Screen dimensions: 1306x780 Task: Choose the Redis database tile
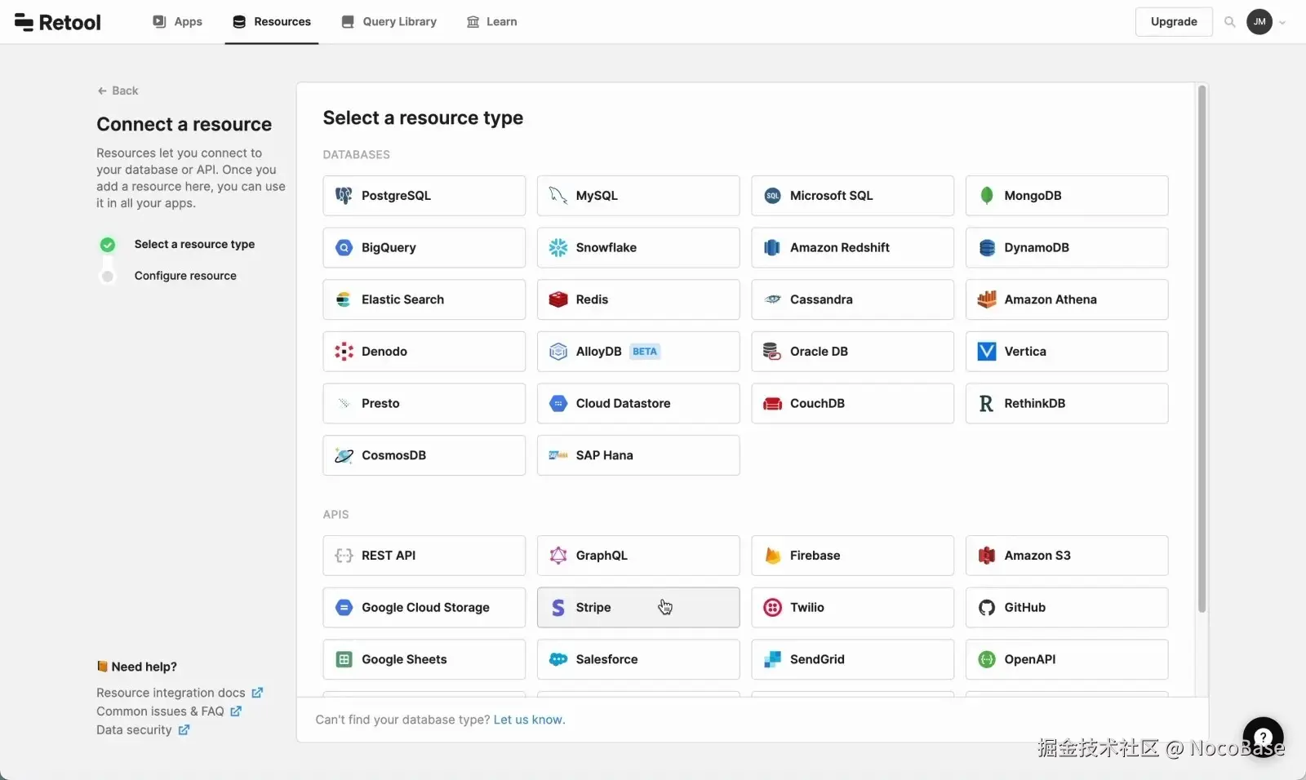tap(638, 299)
